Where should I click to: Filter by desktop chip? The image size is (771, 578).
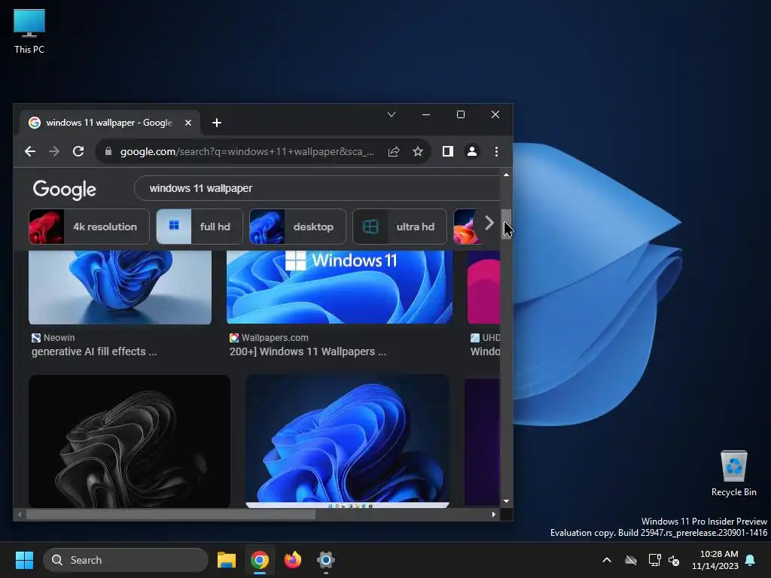click(x=297, y=227)
